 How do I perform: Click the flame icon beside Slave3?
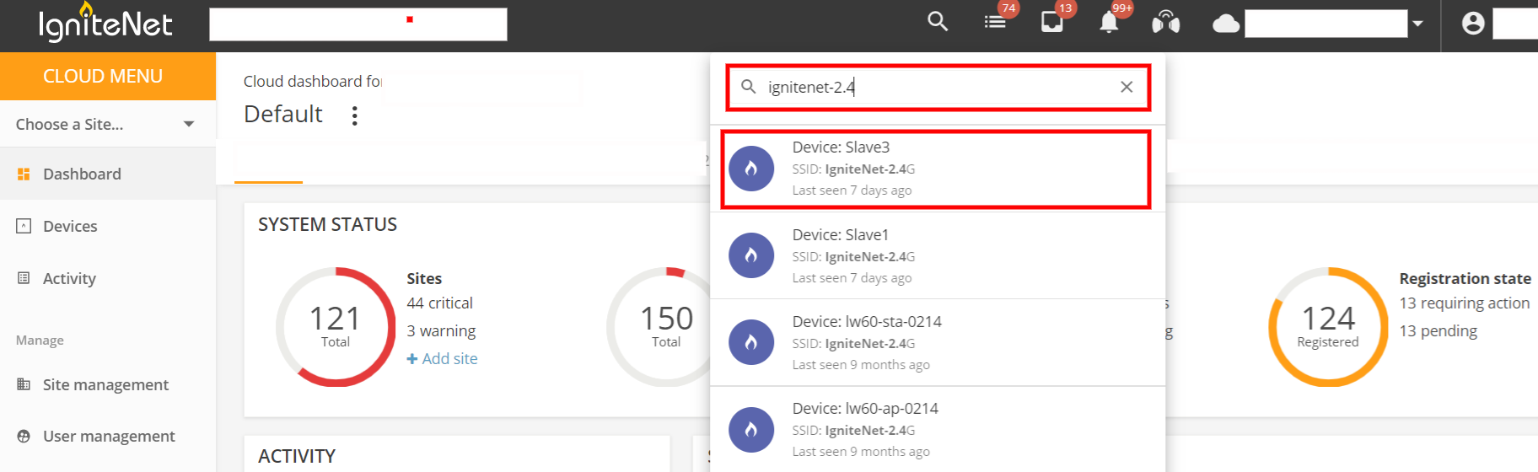[751, 169]
